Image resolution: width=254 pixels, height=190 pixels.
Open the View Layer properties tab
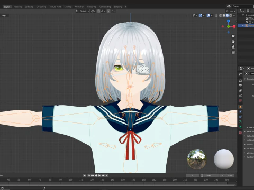(240, 91)
